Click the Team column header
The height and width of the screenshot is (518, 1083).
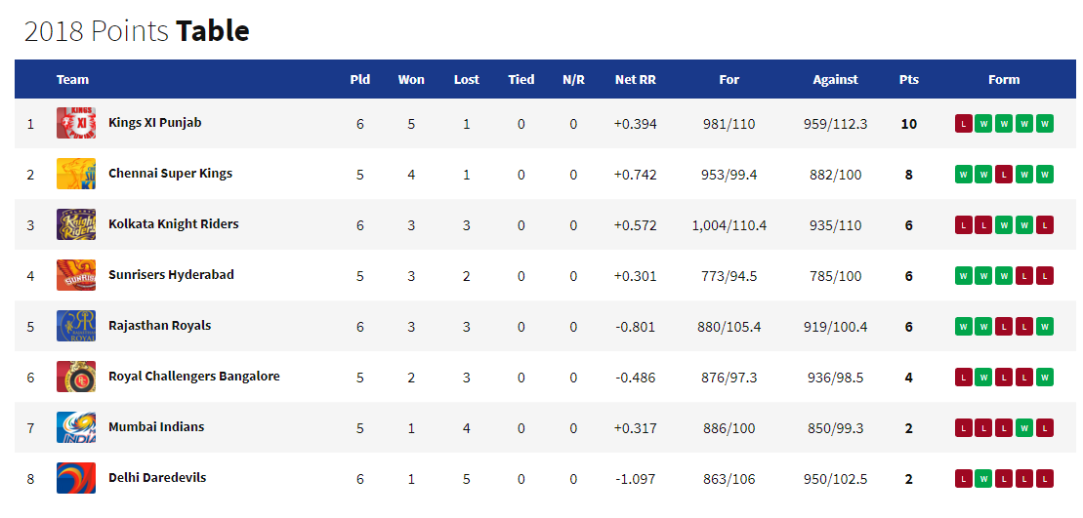tap(72, 80)
